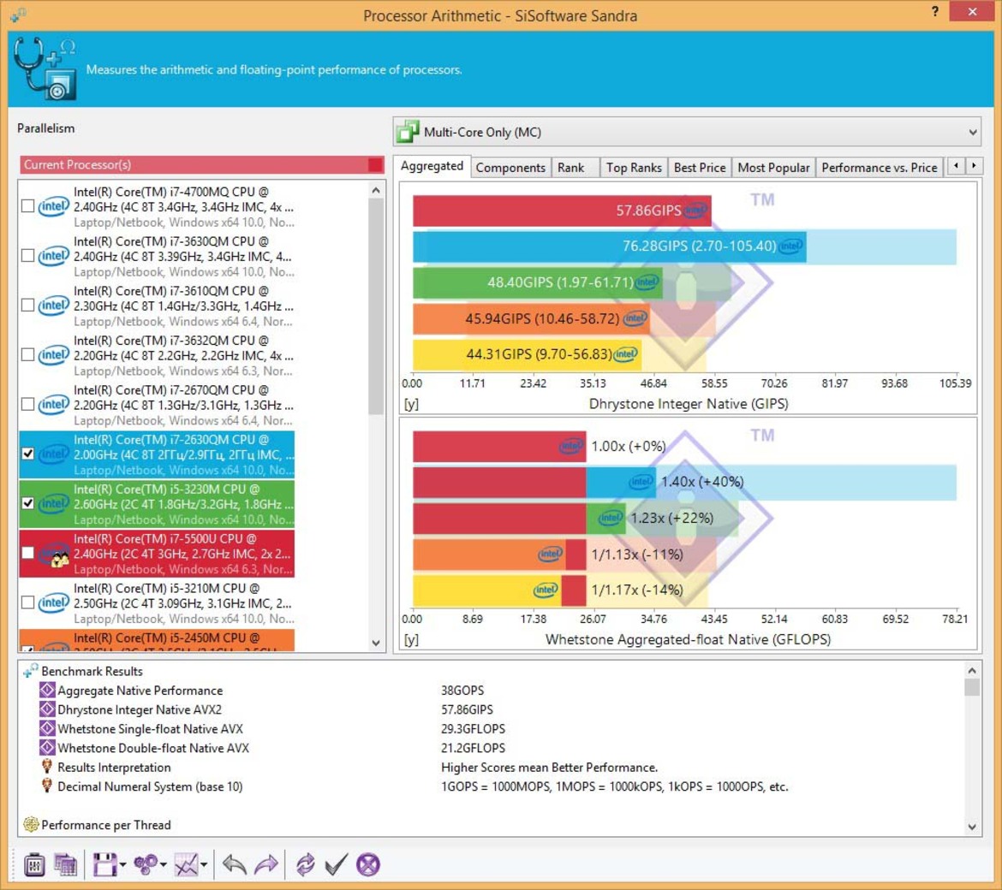Click the options/settings panel icon in bottom toolbar
The height and width of the screenshot is (890, 1002).
pos(34,865)
